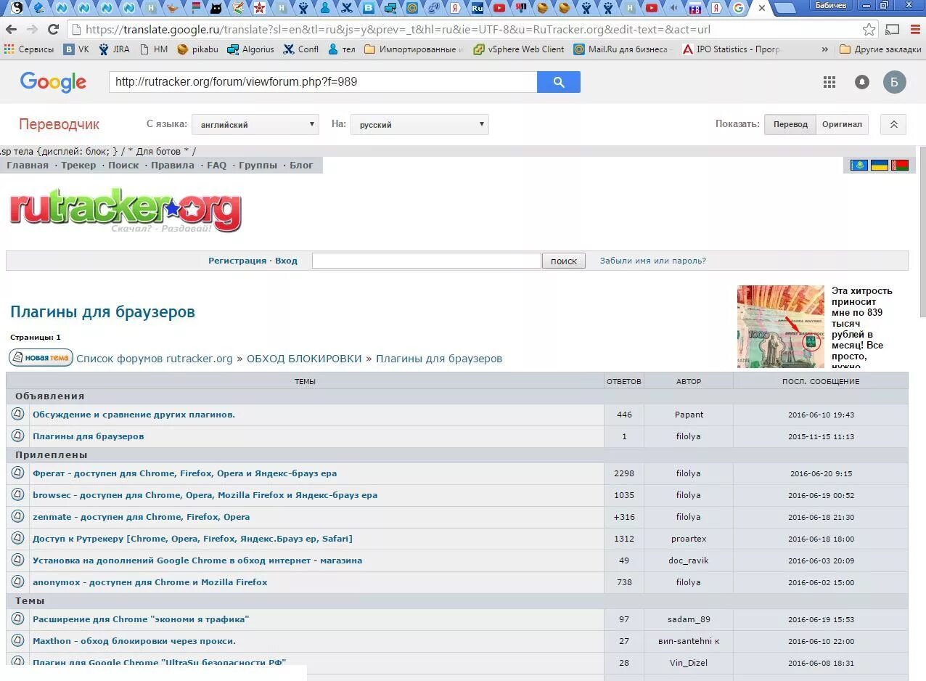This screenshot has height=681, width=926.
Task: Select the Kazakhstan flag icon
Action: [x=859, y=166]
